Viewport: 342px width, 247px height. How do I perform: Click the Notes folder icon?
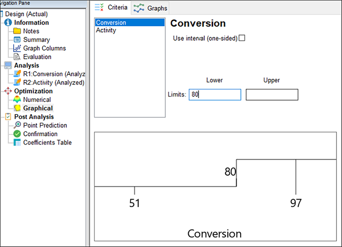[x=17, y=31]
